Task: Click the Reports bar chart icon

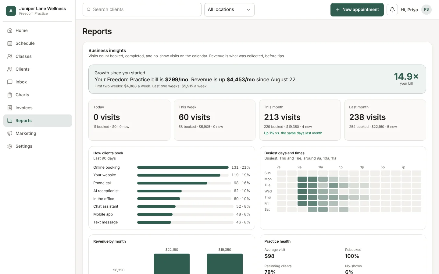Action: [x=10, y=121]
